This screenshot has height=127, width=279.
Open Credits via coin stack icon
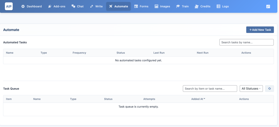click(x=196, y=7)
